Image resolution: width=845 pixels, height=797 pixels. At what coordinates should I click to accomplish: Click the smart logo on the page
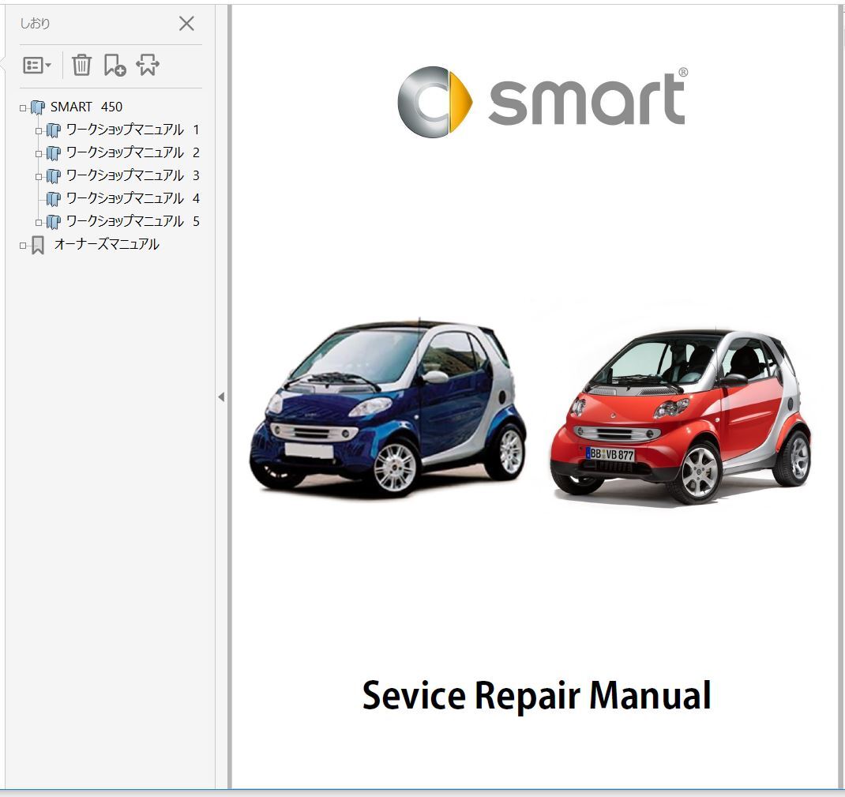point(543,102)
